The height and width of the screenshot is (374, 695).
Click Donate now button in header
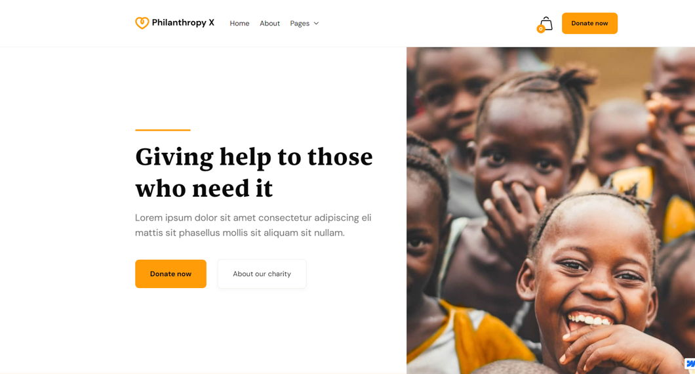click(589, 23)
